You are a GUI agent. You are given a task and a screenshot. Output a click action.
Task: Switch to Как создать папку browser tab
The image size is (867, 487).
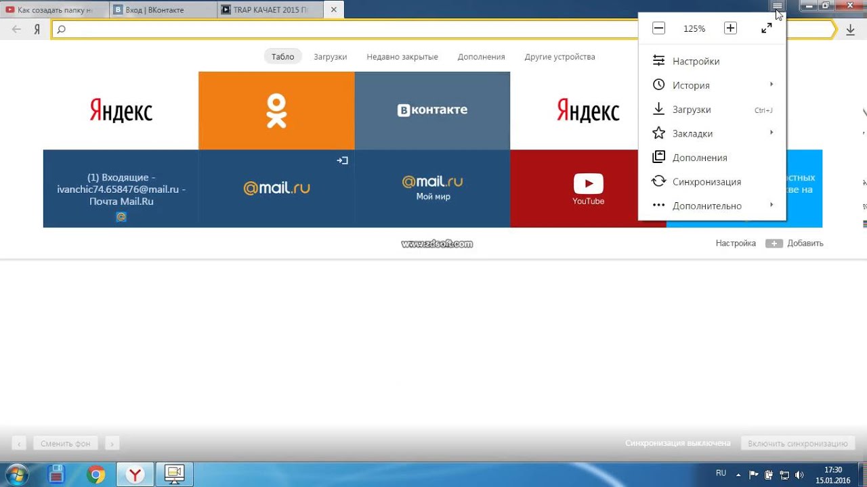(54, 10)
